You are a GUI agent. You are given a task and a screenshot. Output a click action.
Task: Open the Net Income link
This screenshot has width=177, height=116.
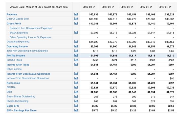click(x=13, y=83)
